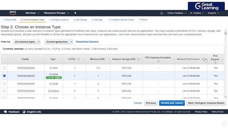The height and width of the screenshot is (128, 228).
Task: Open the Services menu
Action: [32, 13]
